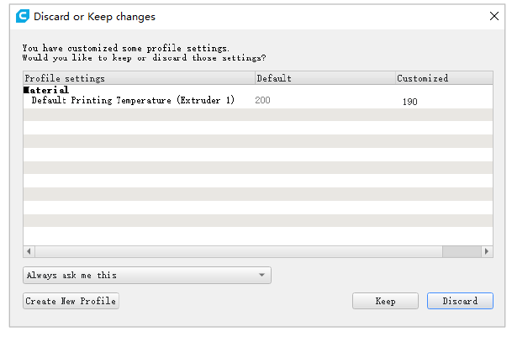The width and height of the screenshot is (512, 337).
Task: Discard the customized profile changes
Action: (459, 301)
